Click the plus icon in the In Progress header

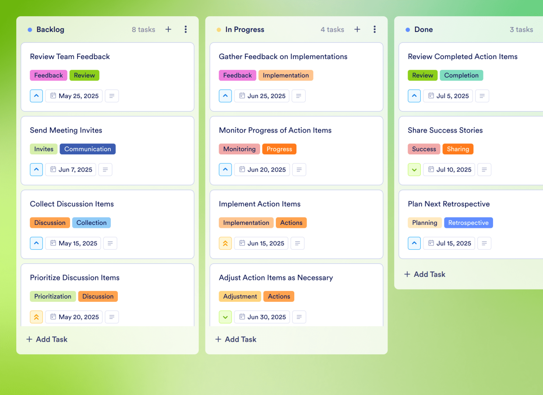click(357, 29)
